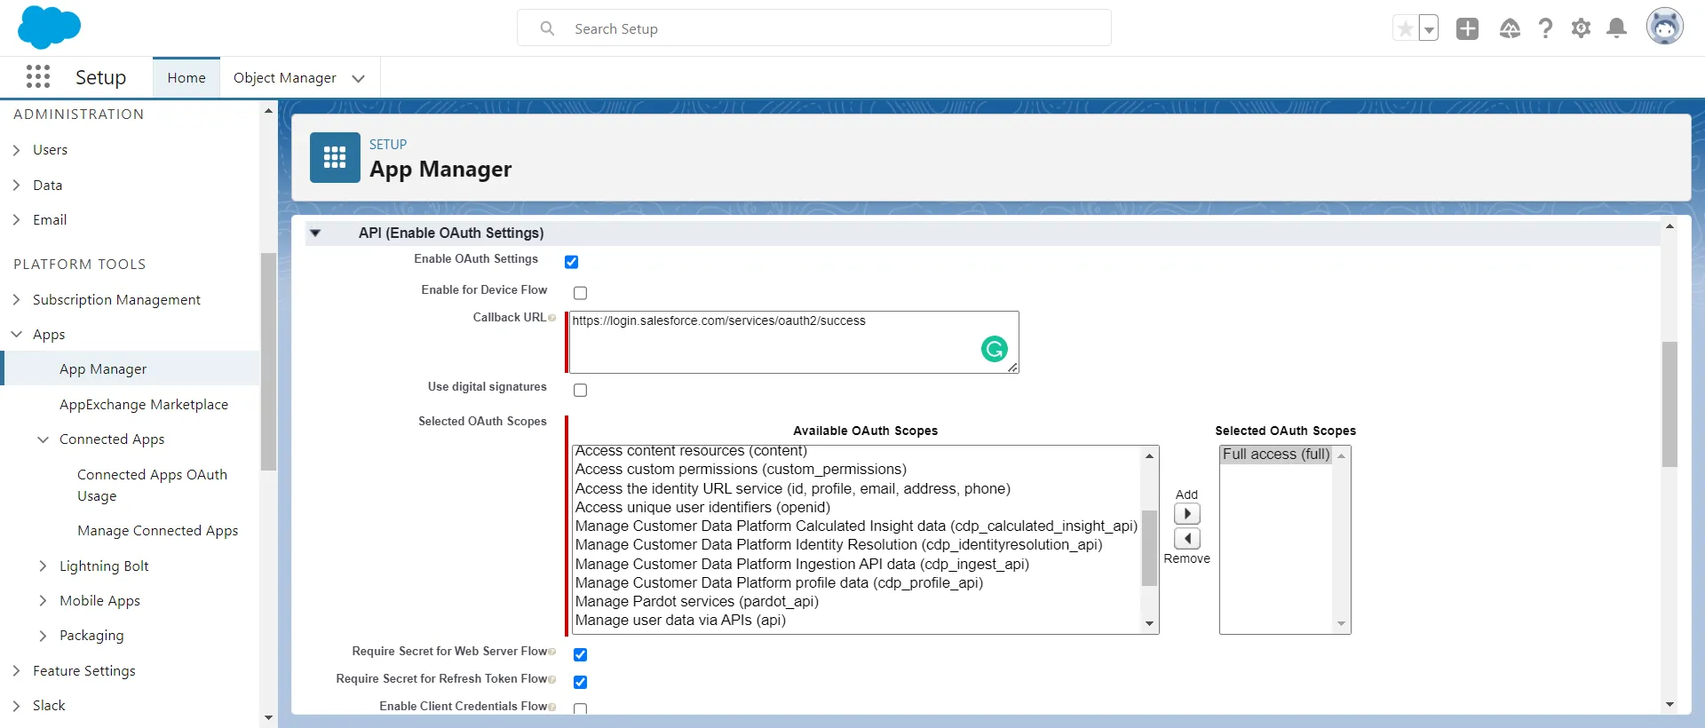The image size is (1705, 728).
Task: Add the selected OAuth scope with arrow
Action: click(x=1187, y=514)
